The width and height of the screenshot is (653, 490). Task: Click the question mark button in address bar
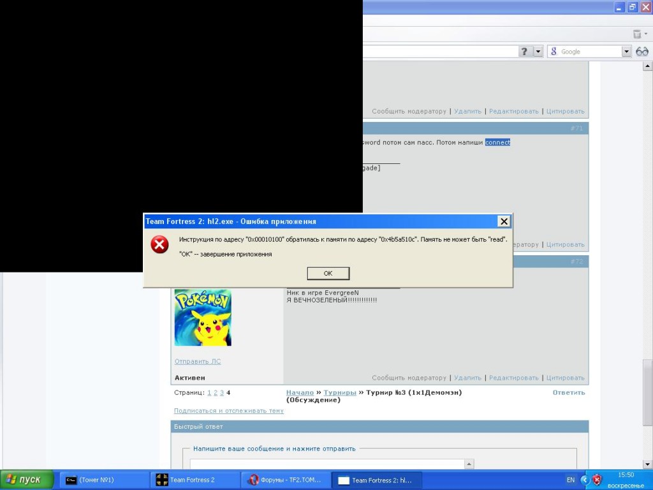coord(524,51)
